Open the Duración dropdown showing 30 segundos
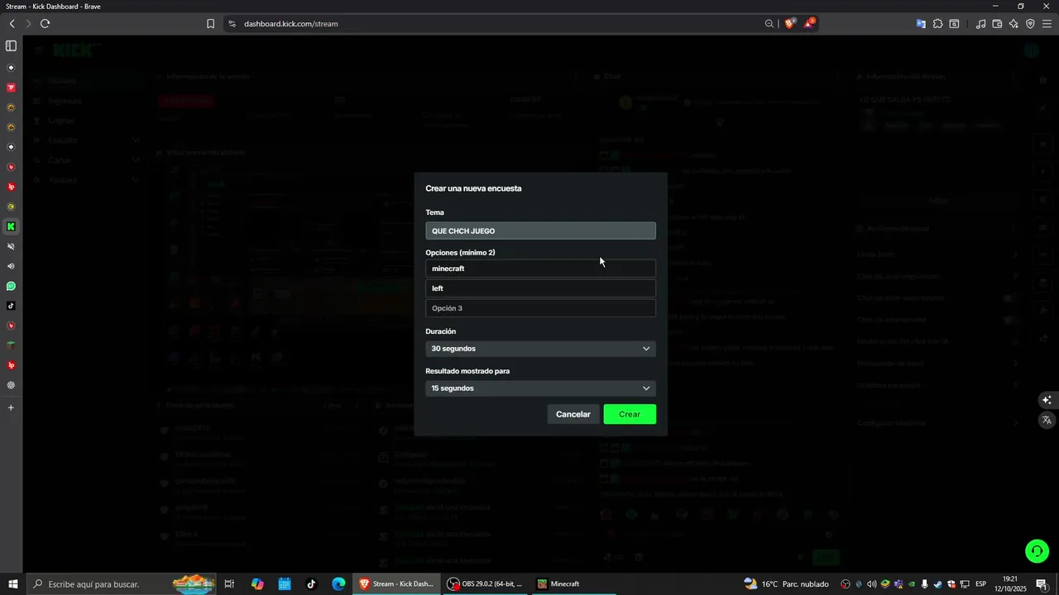The image size is (1059, 595). pos(540,348)
